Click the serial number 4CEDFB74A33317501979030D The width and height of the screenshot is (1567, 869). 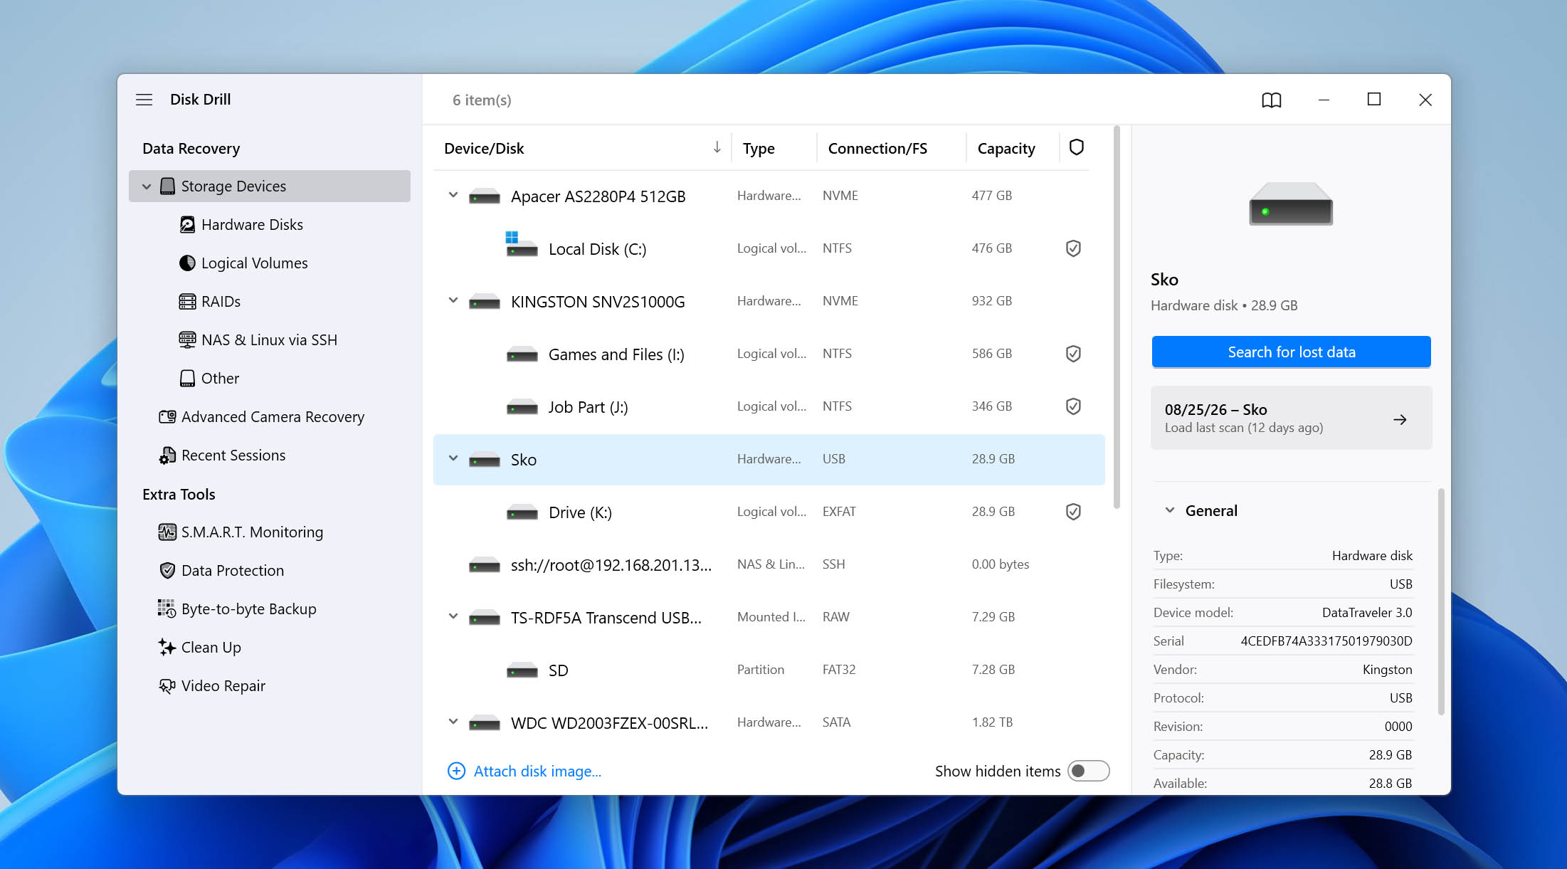pyautogui.click(x=1326, y=641)
